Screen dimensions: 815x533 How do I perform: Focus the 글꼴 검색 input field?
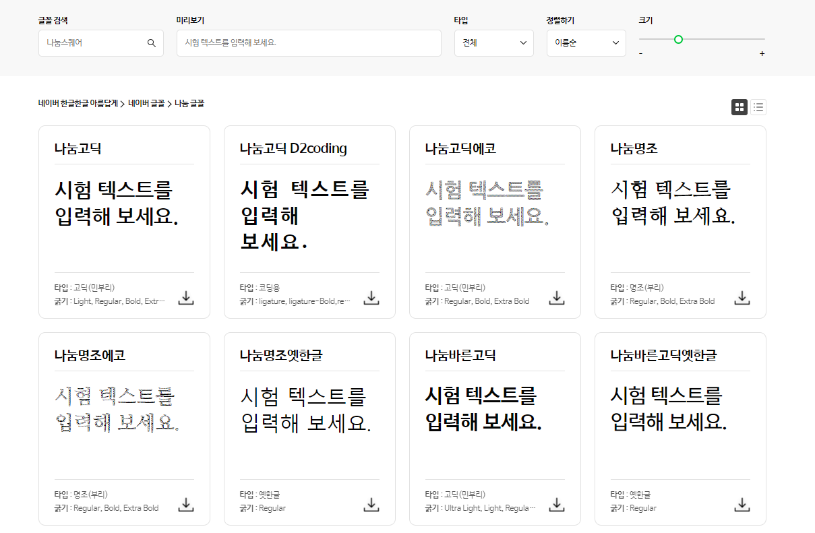[x=101, y=43]
